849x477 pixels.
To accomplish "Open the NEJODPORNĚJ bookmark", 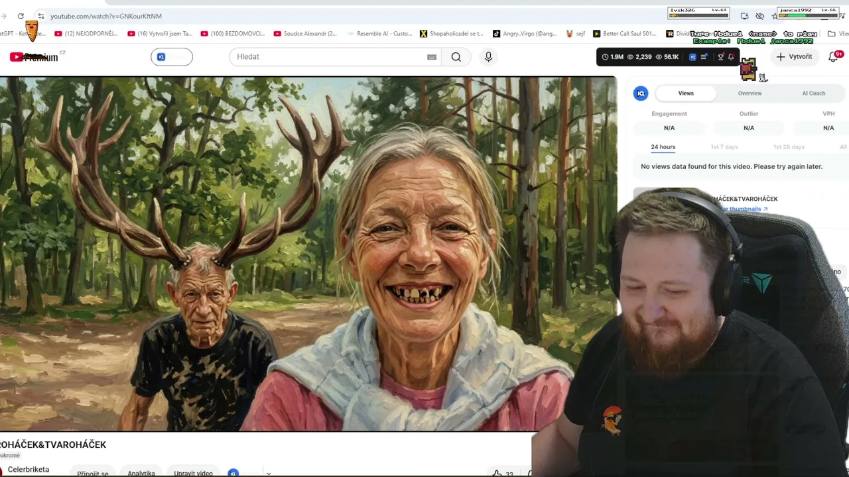I will pyautogui.click(x=86, y=34).
